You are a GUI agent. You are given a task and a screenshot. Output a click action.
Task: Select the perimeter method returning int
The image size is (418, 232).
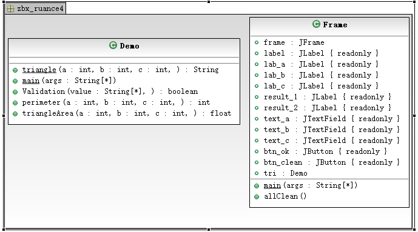116,102
